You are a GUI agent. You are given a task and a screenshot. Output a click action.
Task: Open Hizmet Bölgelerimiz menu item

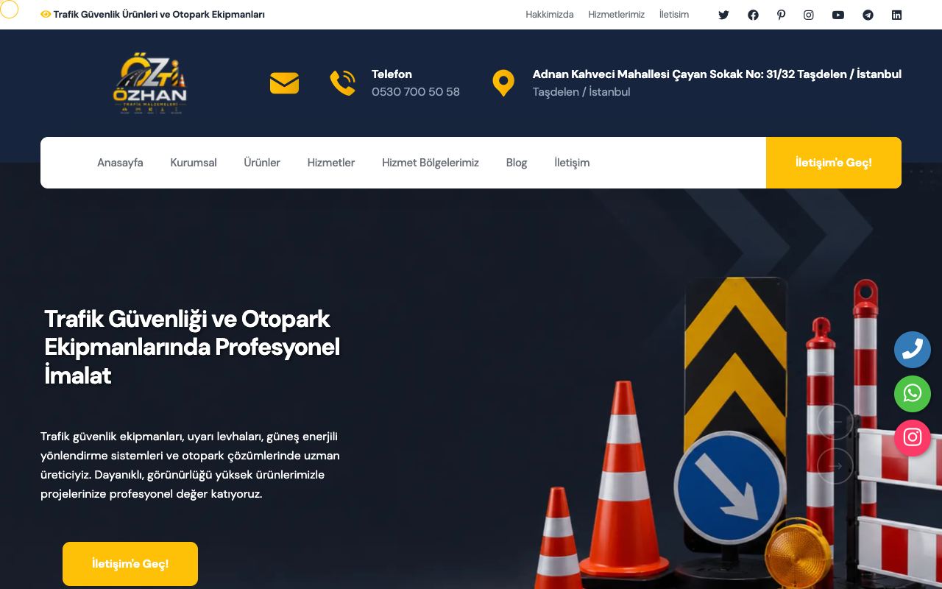click(x=431, y=163)
